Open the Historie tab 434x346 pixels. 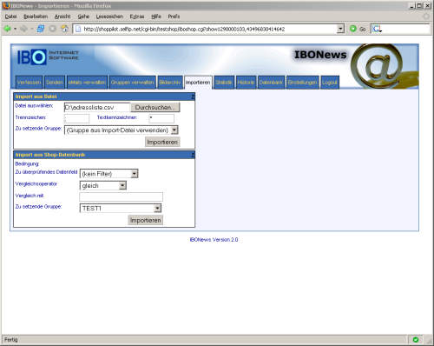coord(246,83)
